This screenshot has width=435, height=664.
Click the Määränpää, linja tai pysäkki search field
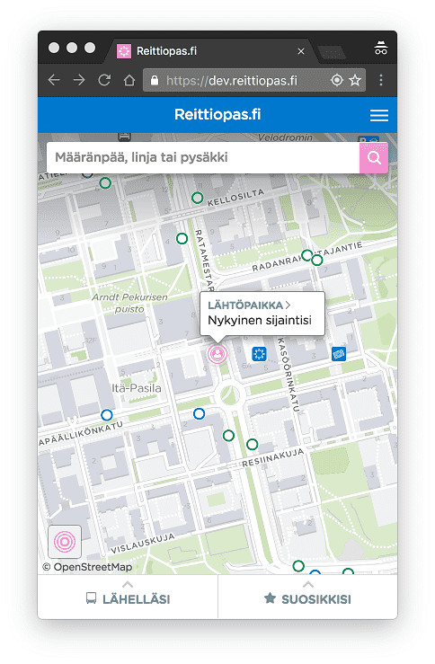(203, 157)
